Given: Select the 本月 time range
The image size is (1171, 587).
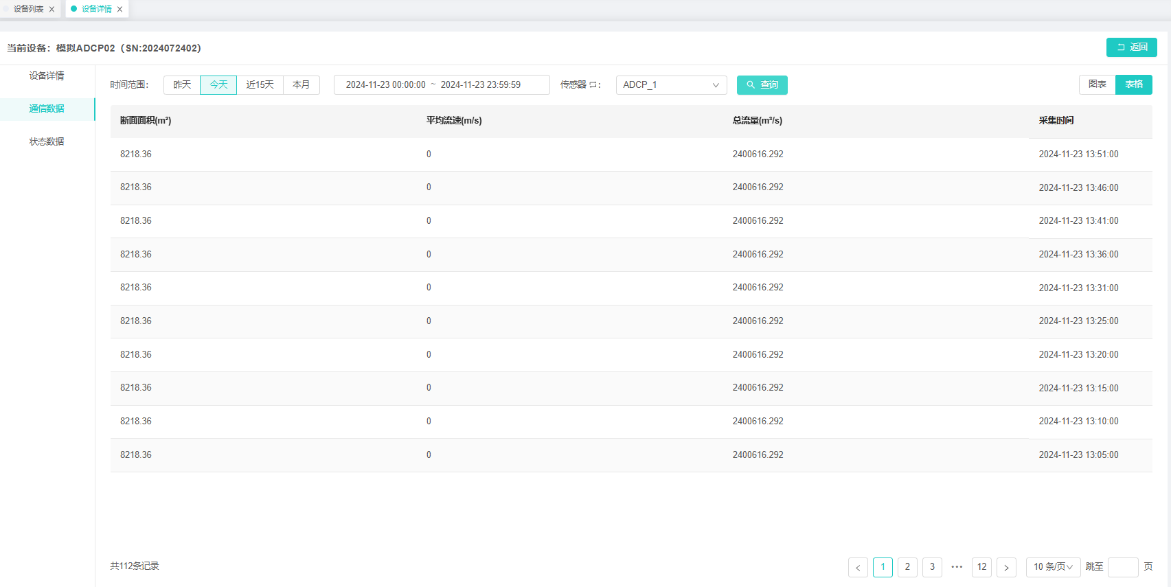Looking at the screenshot, I should (301, 85).
